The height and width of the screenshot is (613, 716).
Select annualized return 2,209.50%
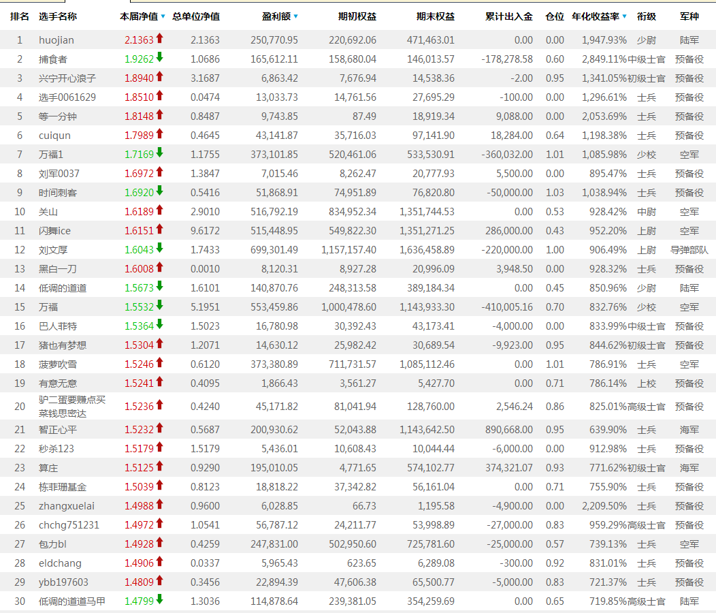tap(604, 507)
